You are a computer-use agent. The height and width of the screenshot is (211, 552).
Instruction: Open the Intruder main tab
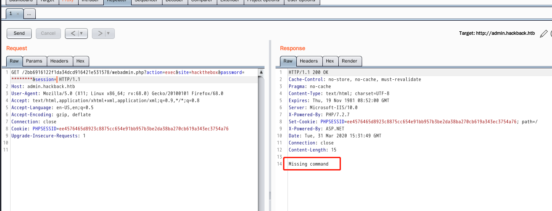click(x=90, y=2)
